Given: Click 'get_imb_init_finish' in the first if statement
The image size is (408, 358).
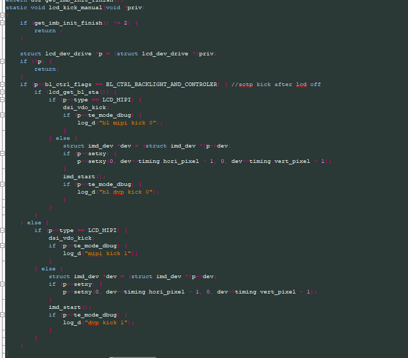Looking at the screenshot, I should [69, 23].
